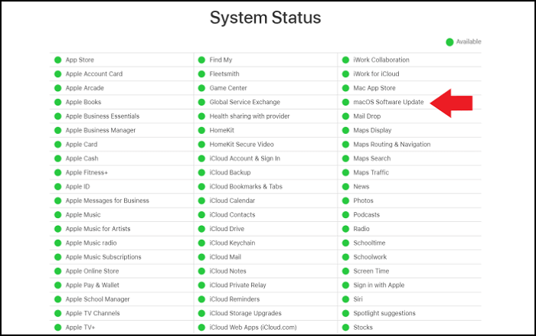This screenshot has height=336, width=536.
Task: Click the green dot next to Apple Music
Action: [57, 215]
